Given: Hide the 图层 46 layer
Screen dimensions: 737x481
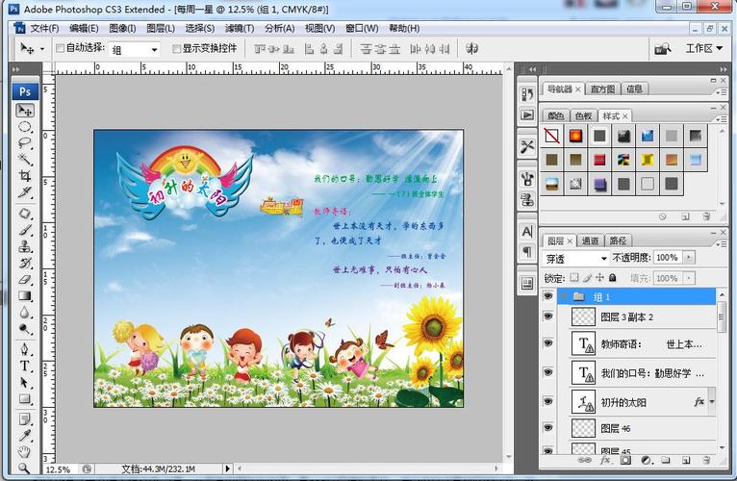Looking at the screenshot, I should click(x=548, y=428).
